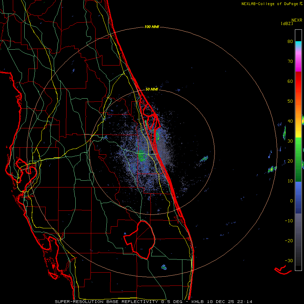The height and width of the screenshot is (304, 304).
Task: Click the 60 value on the dBZ scale
Action: 290,81
